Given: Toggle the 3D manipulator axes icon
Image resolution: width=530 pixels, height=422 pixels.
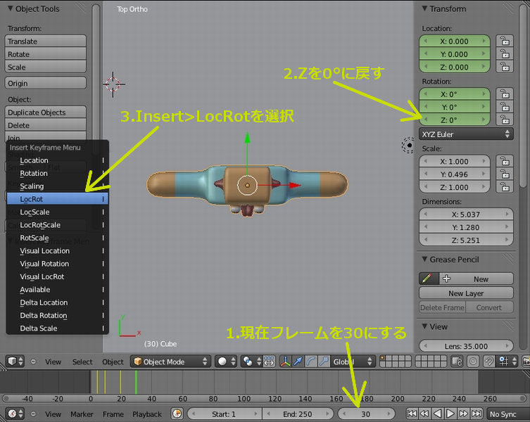Looking at the screenshot, I should point(286,362).
